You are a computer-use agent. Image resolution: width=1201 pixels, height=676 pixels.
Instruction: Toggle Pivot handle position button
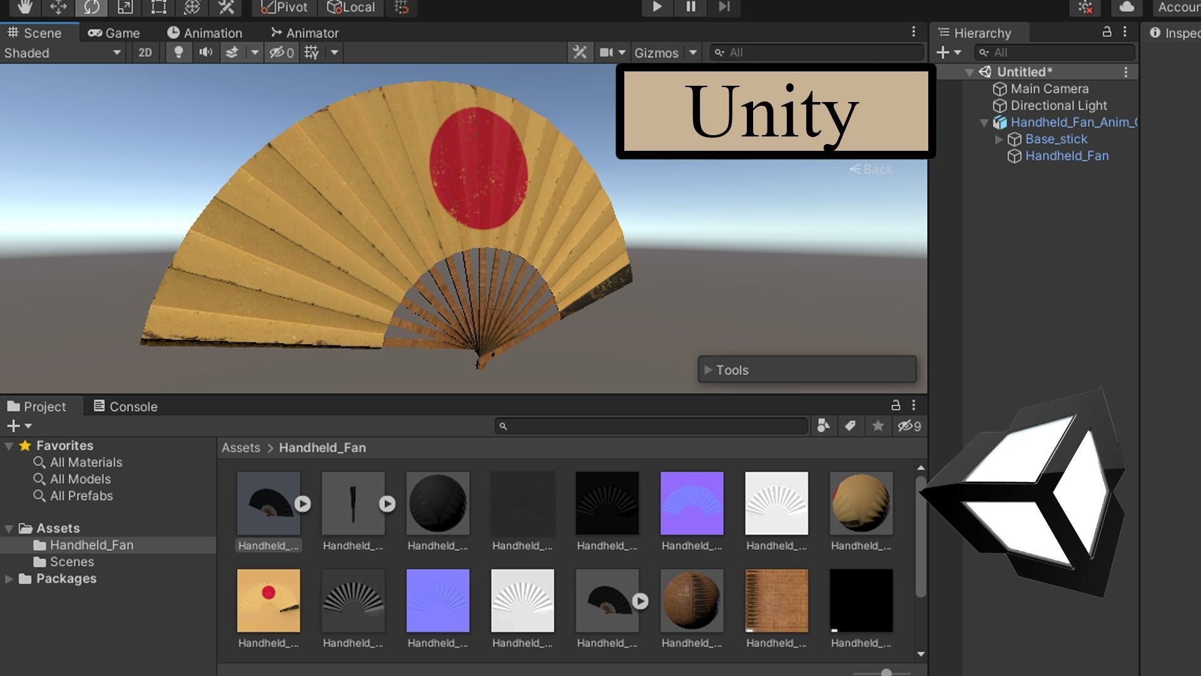(x=284, y=7)
